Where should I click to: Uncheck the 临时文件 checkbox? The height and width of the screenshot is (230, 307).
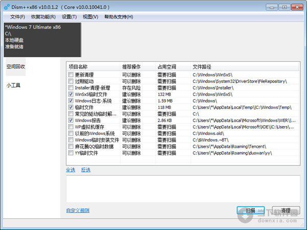coord(71,107)
